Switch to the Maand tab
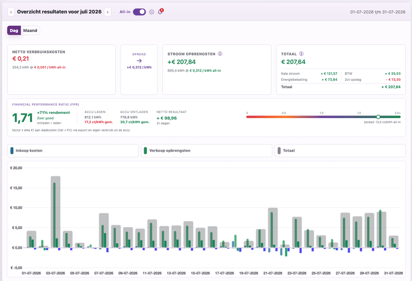The image size is (412, 281). [x=30, y=30]
